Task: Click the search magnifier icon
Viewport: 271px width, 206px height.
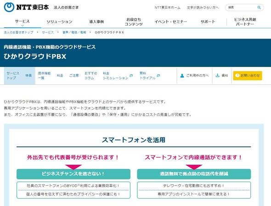Action: tap(259, 7)
